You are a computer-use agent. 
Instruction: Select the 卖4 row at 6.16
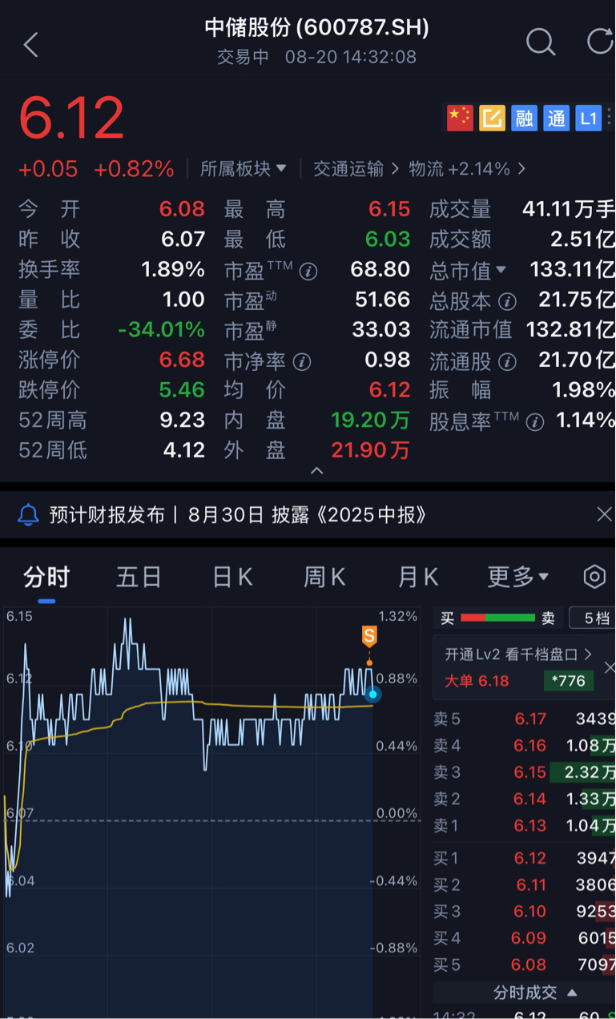tap(524, 745)
